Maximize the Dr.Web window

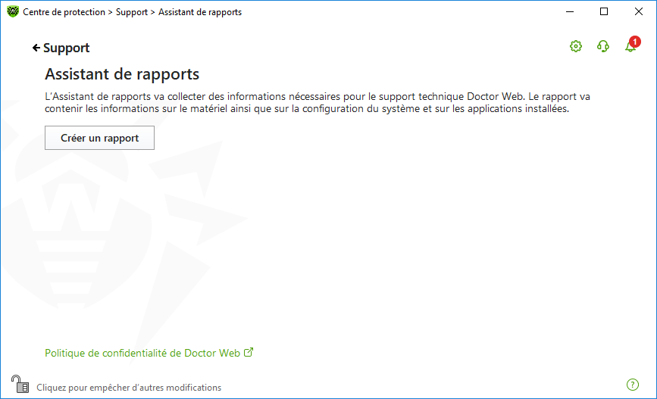604,12
